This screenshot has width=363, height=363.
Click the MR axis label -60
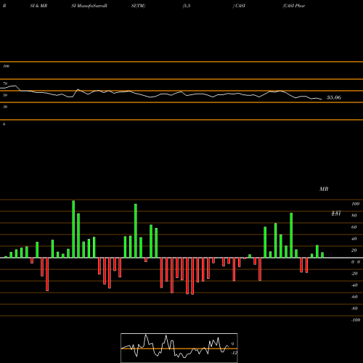354,297
